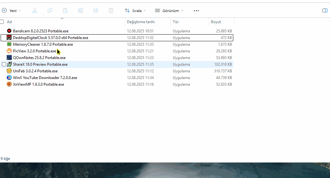330x178 pixels.
Task: Click Uygulama type cell in Bandicam row
Action: 181,31
